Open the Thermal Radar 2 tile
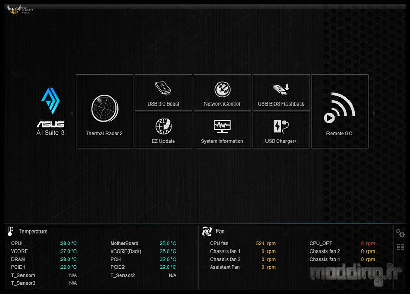This screenshot has width=410, height=294. 105,111
